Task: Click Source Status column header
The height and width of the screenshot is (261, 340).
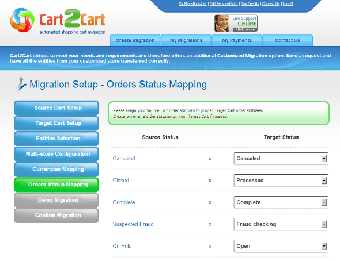Action: (x=160, y=137)
